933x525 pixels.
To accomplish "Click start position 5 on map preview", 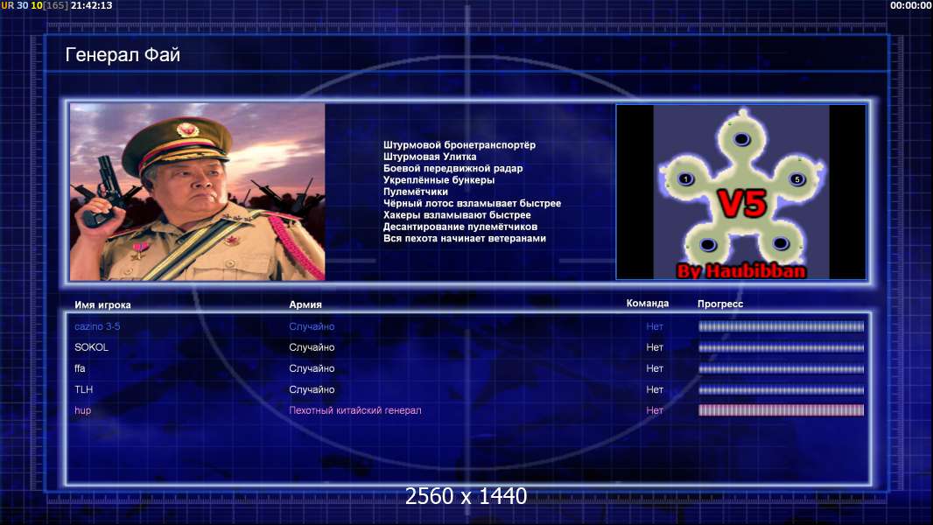I will pyautogui.click(x=796, y=179).
